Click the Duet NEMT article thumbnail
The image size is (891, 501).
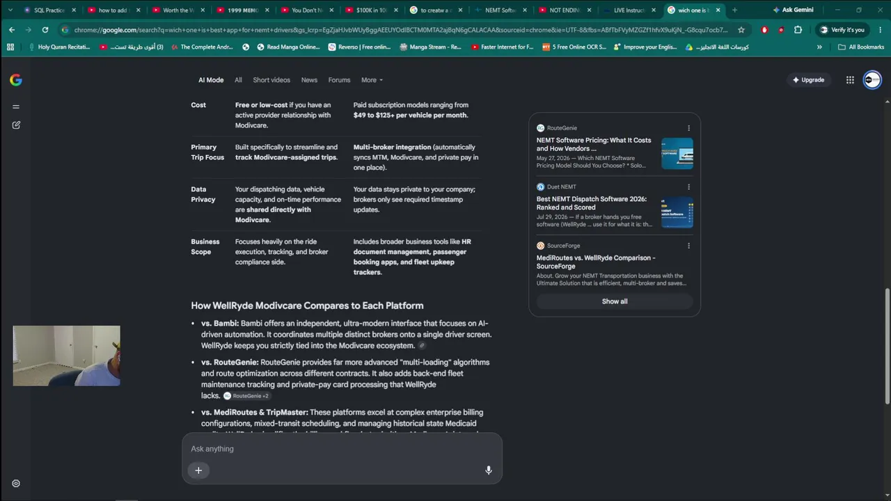click(677, 212)
